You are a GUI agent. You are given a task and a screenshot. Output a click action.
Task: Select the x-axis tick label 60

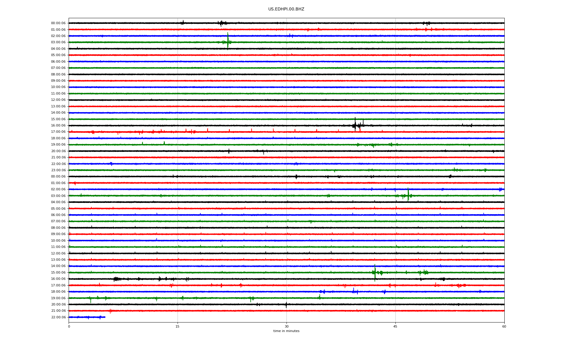(504, 326)
